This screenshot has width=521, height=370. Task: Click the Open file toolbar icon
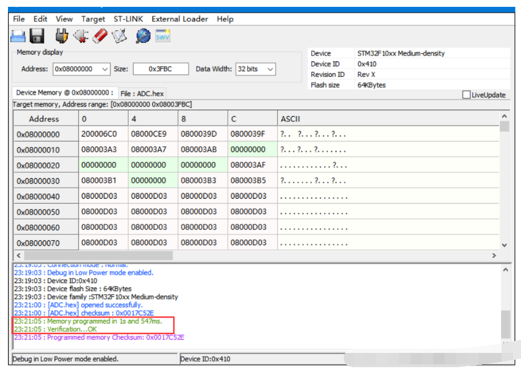18,36
